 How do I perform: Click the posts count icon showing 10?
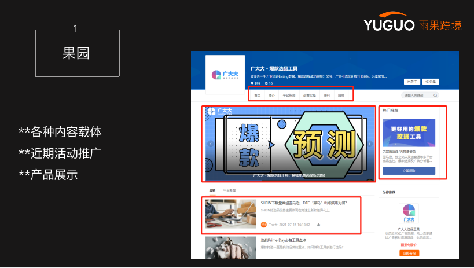(266, 83)
